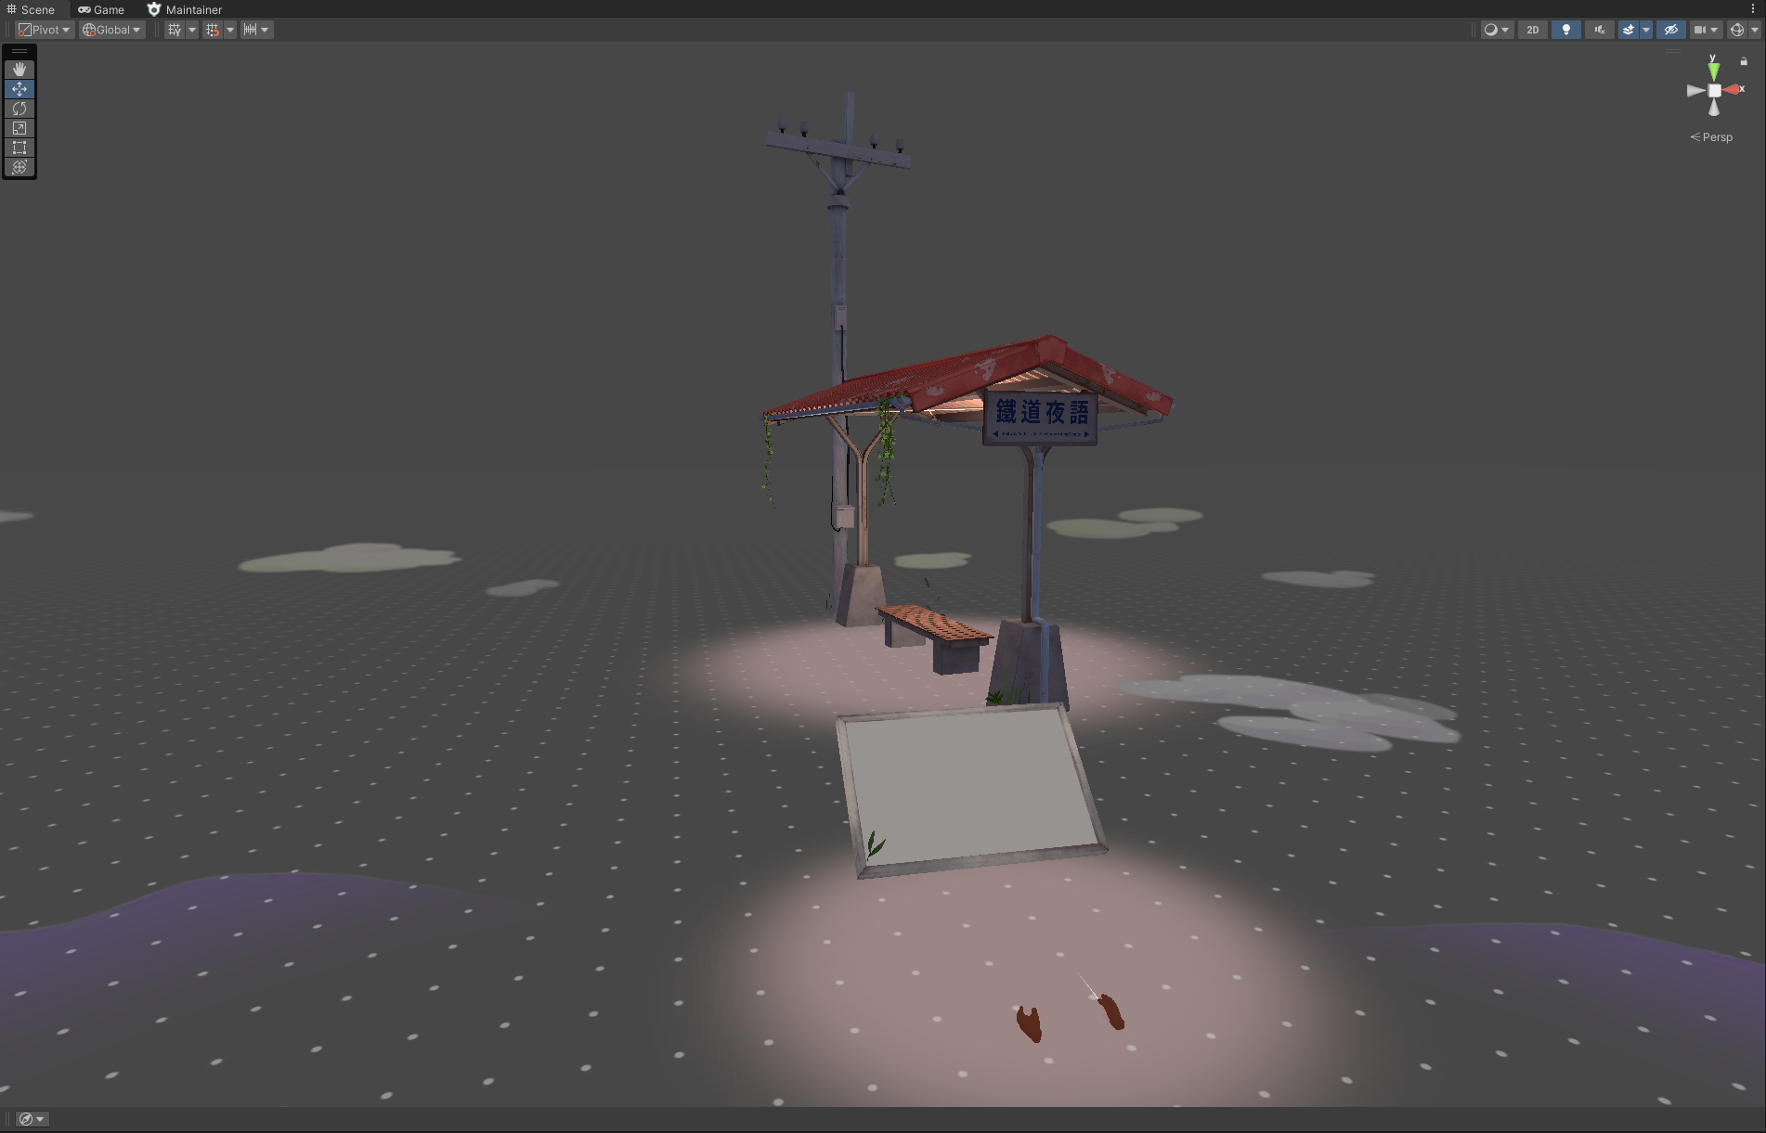This screenshot has height=1133, width=1766.
Task: Switch Persp projection label
Action: point(1711,137)
